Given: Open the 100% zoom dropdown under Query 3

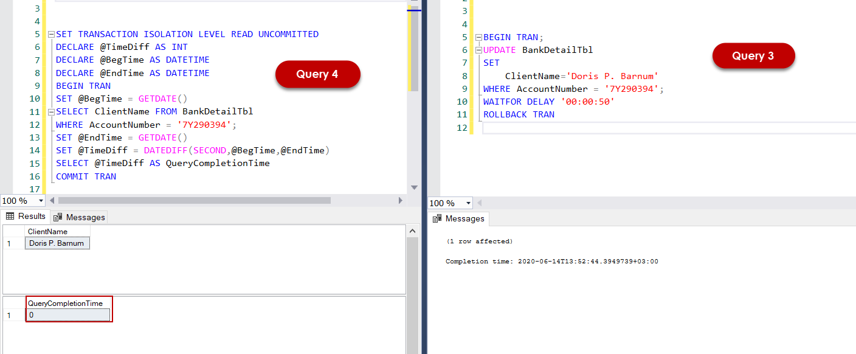Looking at the screenshot, I should 467,203.
